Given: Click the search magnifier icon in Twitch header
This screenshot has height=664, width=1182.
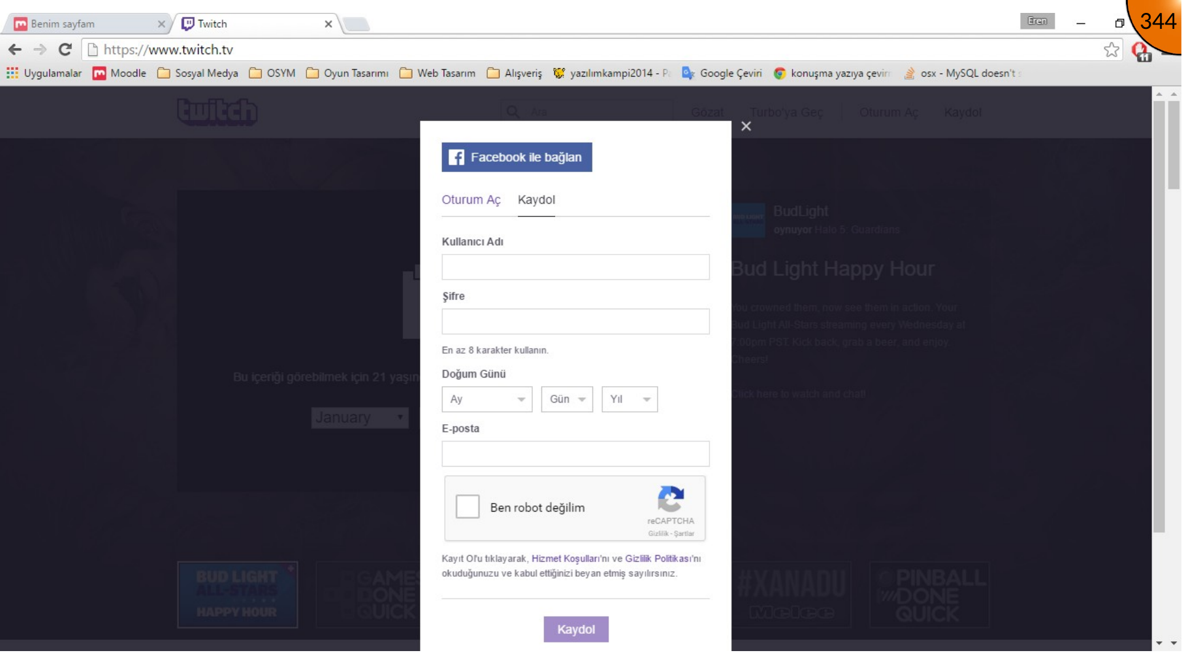Looking at the screenshot, I should pos(513,112).
